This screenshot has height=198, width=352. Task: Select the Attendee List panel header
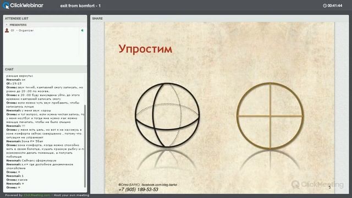tap(45, 18)
